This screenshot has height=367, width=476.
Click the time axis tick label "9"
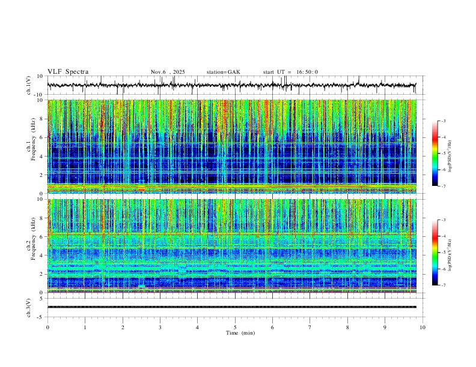click(x=385, y=327)
